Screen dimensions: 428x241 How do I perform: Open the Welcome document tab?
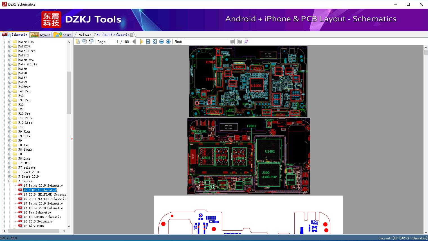pyautogui.click(x=85, y=35)
